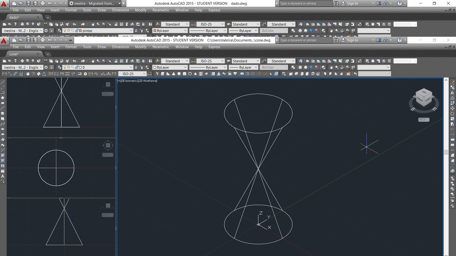Open Layer Properties Manager in cone window
Viewport: 456px width, 256px height.
(59, 68)
